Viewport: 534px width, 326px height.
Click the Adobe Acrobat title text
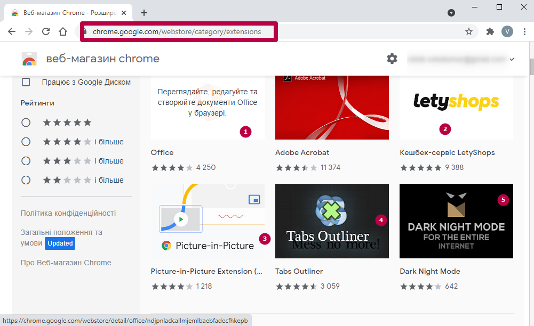click(302, 152)
